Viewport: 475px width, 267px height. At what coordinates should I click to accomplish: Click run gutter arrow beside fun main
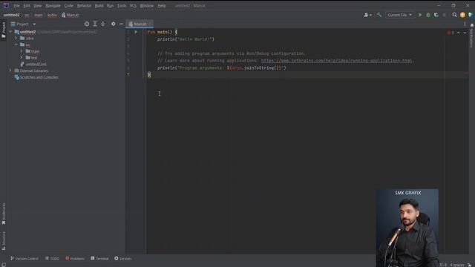click(136, 32)
